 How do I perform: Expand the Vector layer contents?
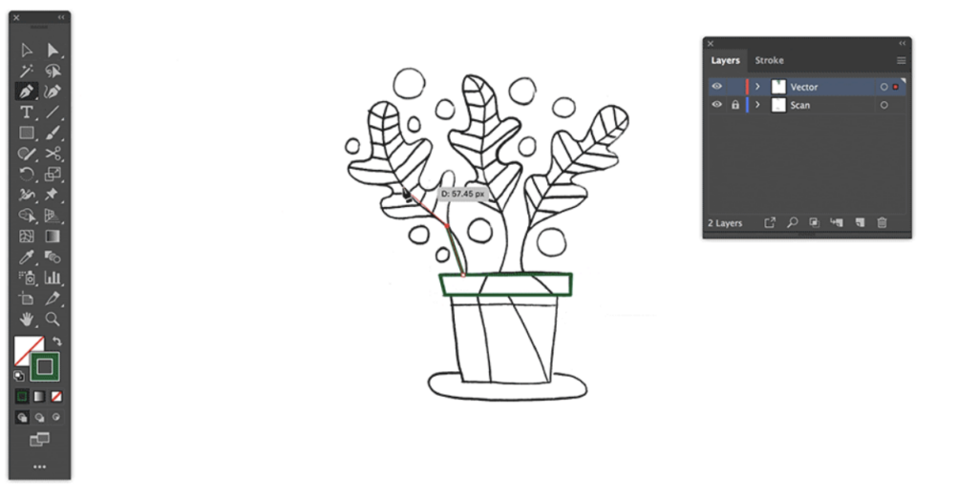[757, 87]
